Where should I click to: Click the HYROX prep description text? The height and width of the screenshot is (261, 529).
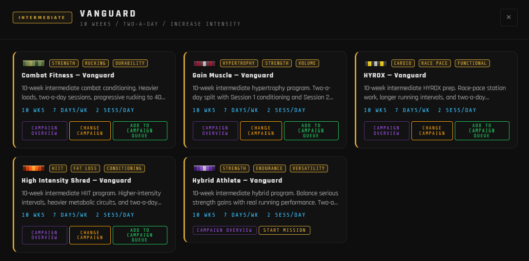point(435,93)
